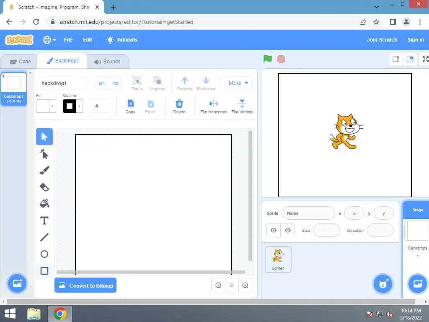The height and width of the screenshot is (322, 429).
Task: Delete the selected shape
Action: click(x=179, y=106)
